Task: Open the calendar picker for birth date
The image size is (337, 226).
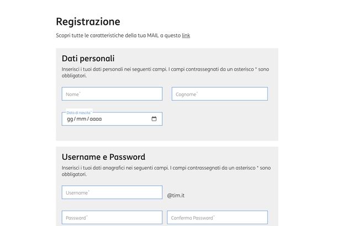Action: (x=154, y=119)
